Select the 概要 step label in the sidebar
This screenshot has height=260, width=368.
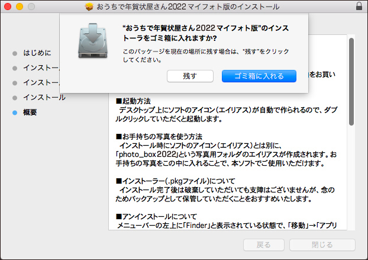coord(30,112)
